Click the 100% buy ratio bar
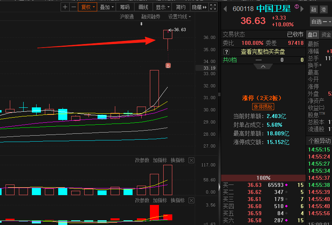The image size is (332, 225). [263, 178]
